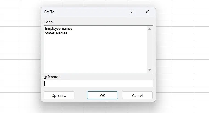Open the Special options button
This screenshot has height=113, width=209.
coord(59,95)
